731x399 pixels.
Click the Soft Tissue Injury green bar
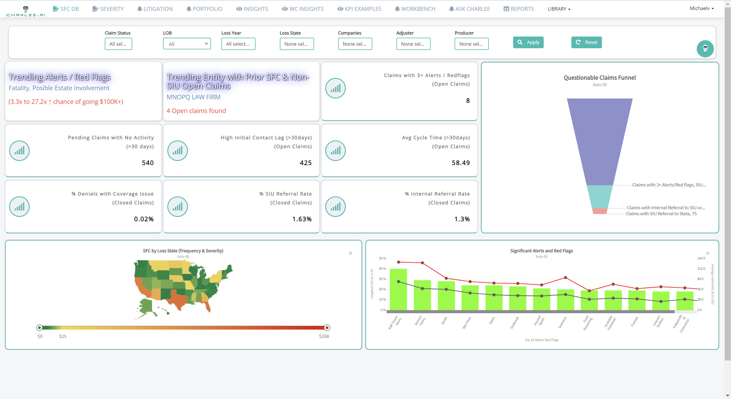[398, 289]
